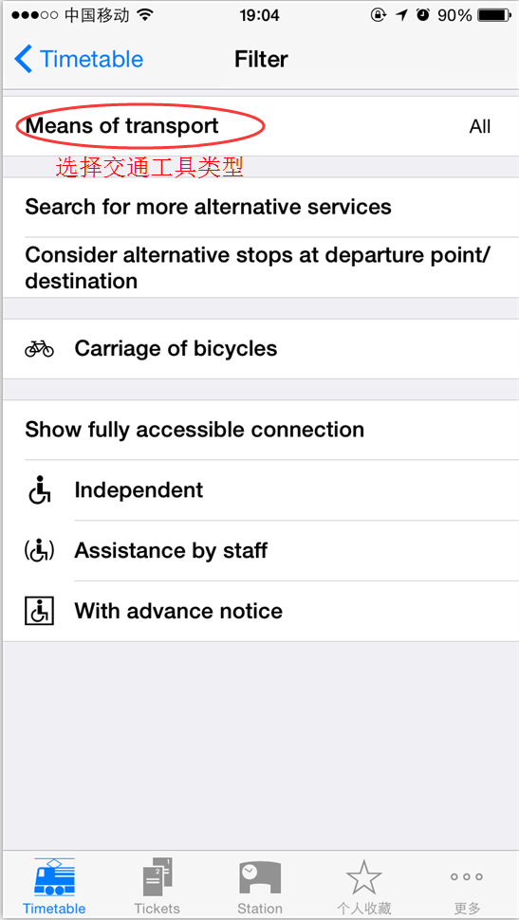The height and width of the screenshot is (920, 519).
Task: Tap the Timetable train icon in bottom bar
Action: (54, 877)
